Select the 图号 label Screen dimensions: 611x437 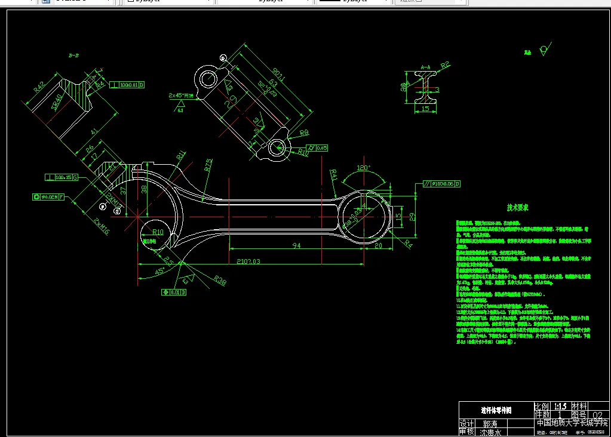click(579, 414)
